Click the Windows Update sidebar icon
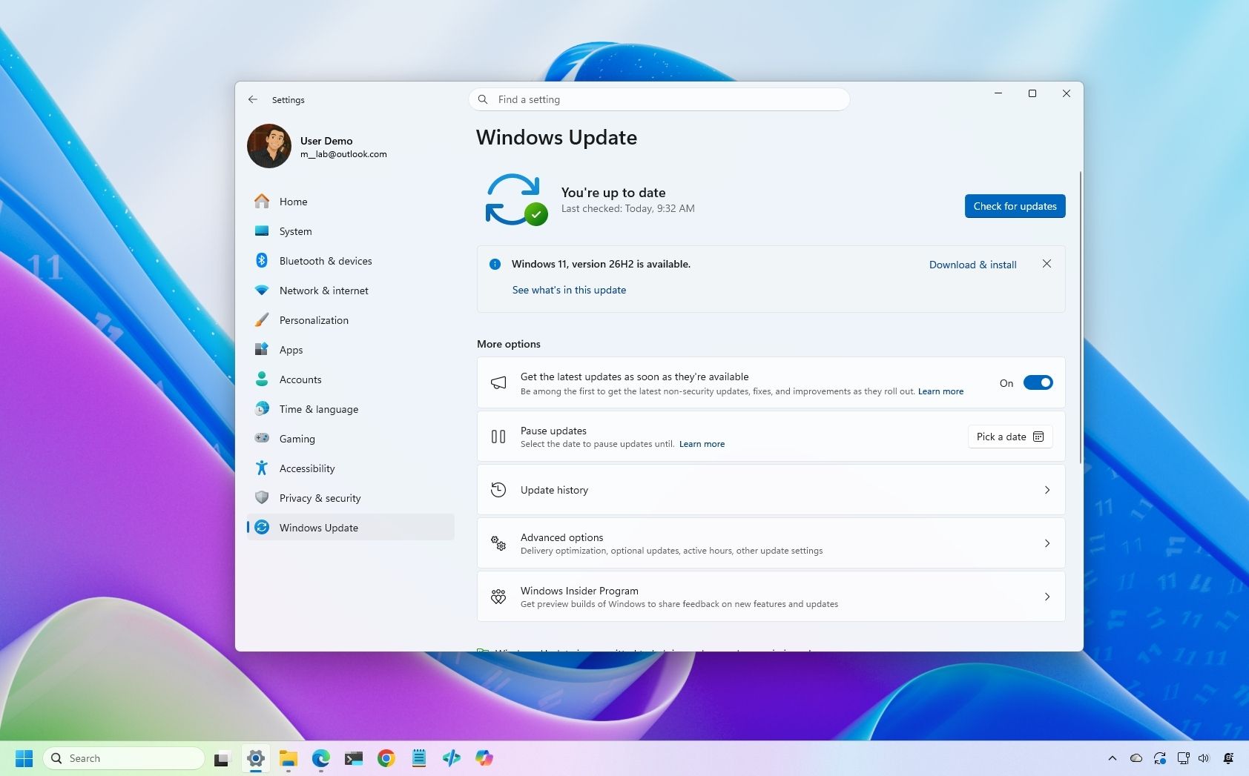Viewport: 1249px width, 776px height. click(262, 528)
